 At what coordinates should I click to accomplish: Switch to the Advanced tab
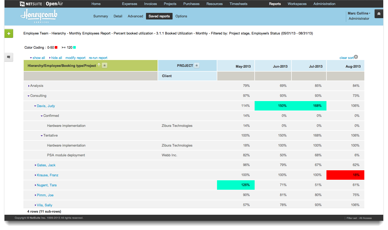click(135, 16)
